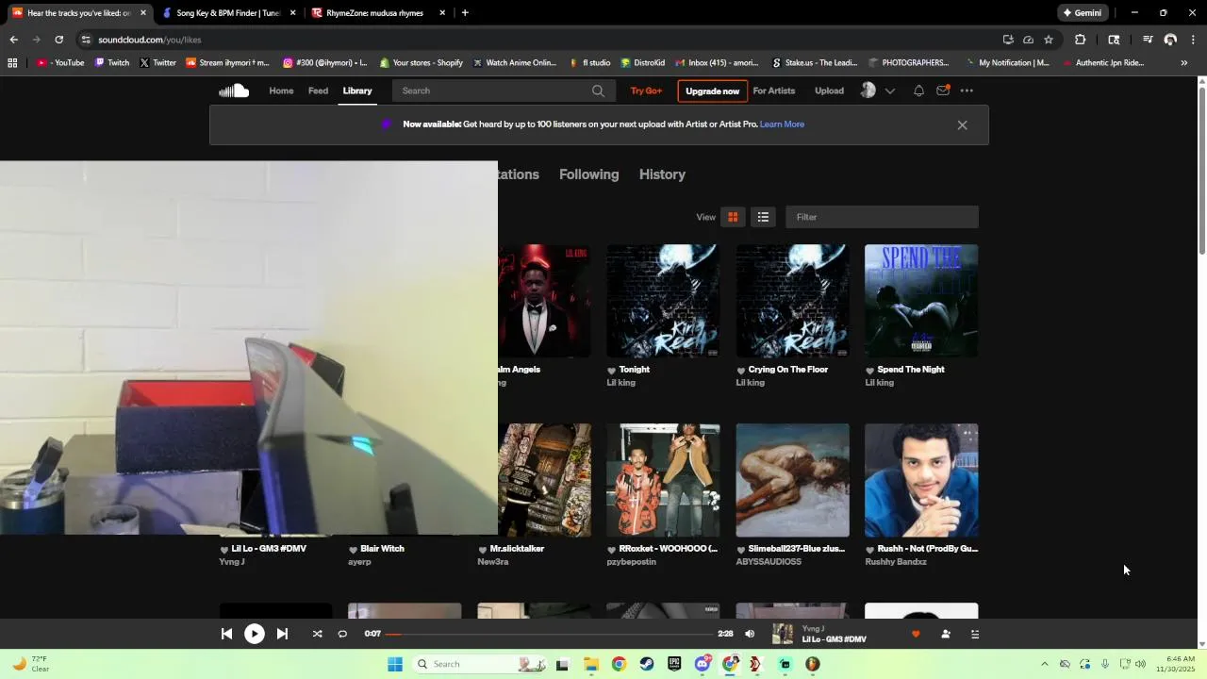Install app icon in address bar
Screen dimensions: 1207x679
point(1008,40)
